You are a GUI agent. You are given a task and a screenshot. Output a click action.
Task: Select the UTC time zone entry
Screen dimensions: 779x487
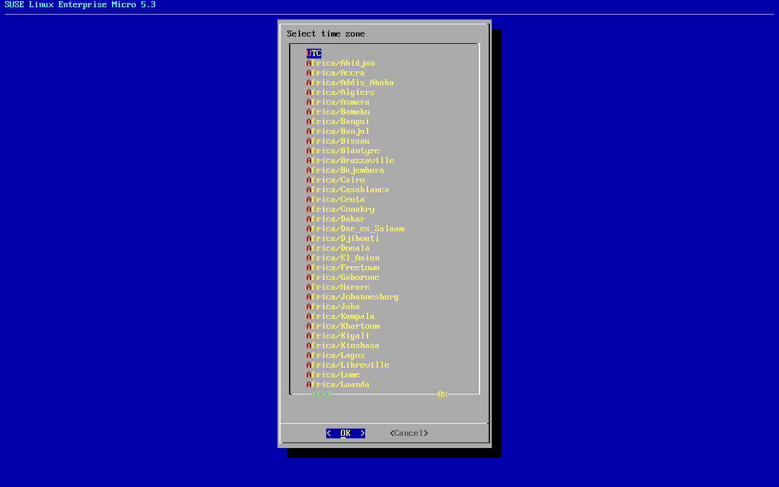click(314, 54)
